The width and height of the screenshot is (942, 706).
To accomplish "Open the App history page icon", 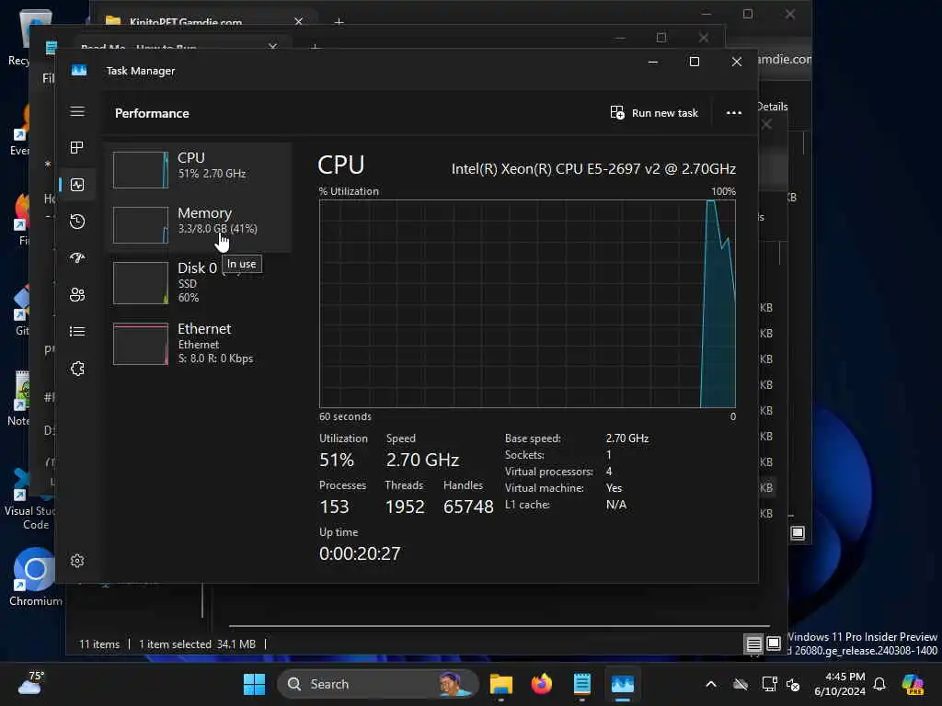I will pyautogui.click(x=77, y=222).
